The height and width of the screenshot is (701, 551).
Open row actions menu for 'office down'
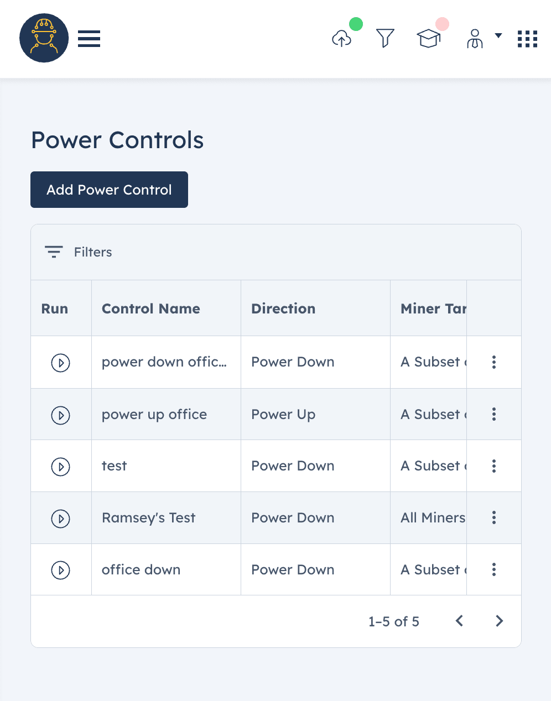click(x=494, y=569)
